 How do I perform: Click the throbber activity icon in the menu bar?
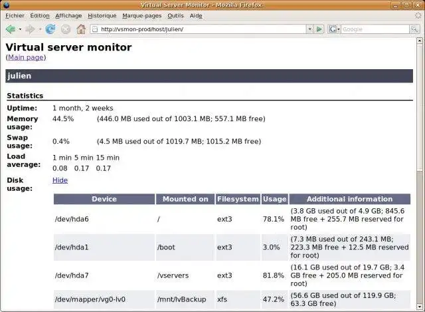pos(418,15)
